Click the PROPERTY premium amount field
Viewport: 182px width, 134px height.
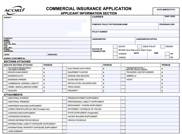pyautogui.click(x=112, y=91)
